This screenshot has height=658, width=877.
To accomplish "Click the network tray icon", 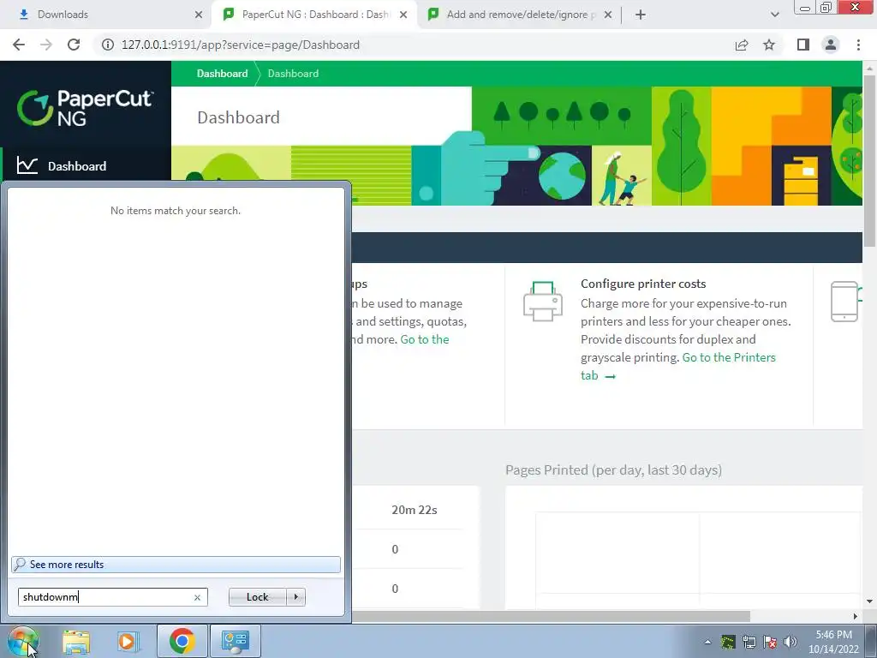I will pyautogui.click(x=749, y=642).
